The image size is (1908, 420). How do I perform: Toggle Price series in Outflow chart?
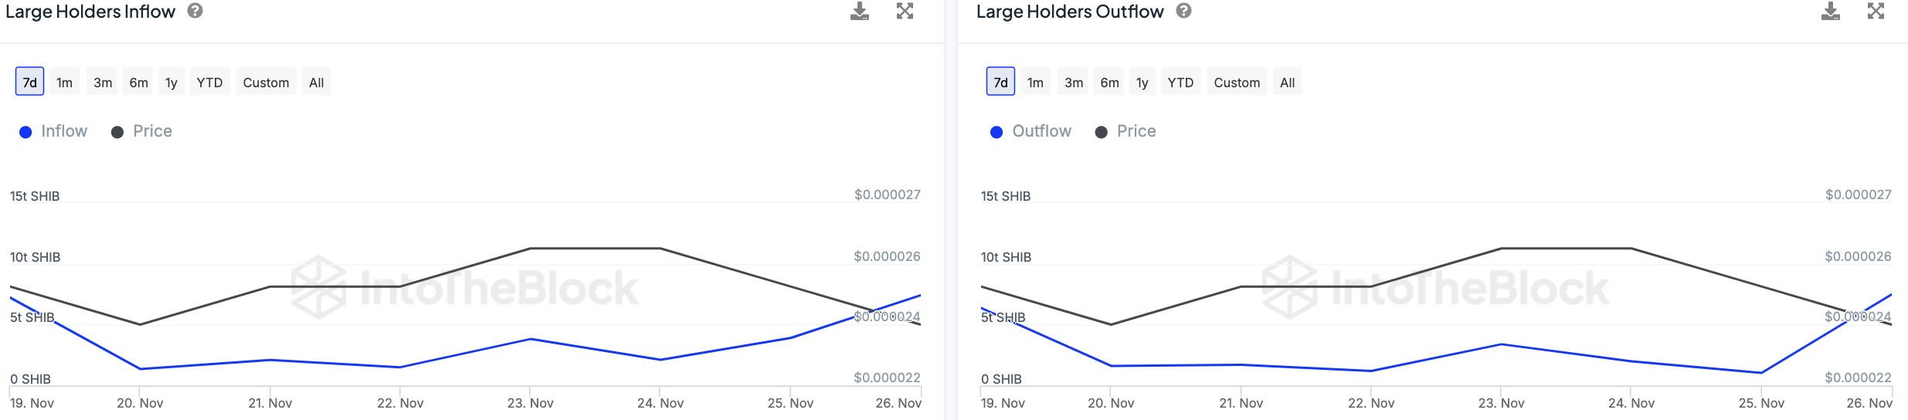[1126, 131]
